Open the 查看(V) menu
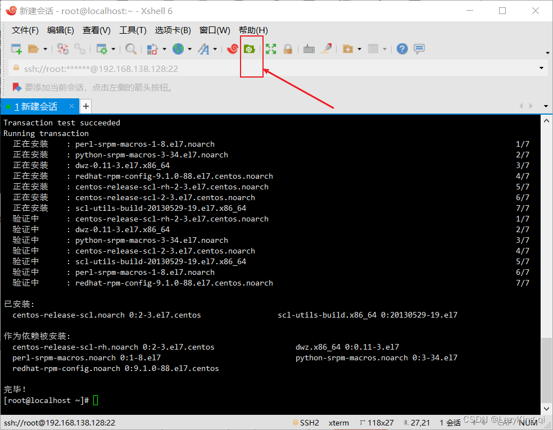 (96, 30)
